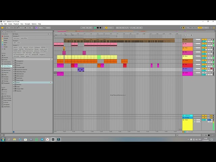Open the File menu
Image resolution: width=216 pixels, height=162 pixels.
coord(2,24)
